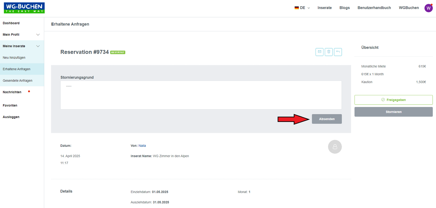Click the Übersicht heading

370,47
